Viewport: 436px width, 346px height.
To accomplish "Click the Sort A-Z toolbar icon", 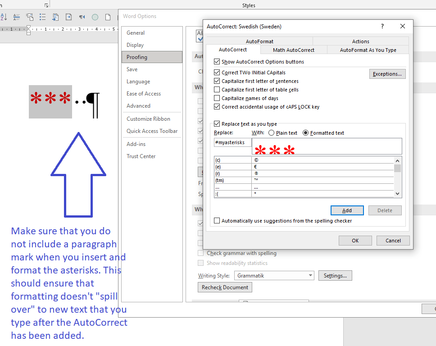I will pos(4,17).
